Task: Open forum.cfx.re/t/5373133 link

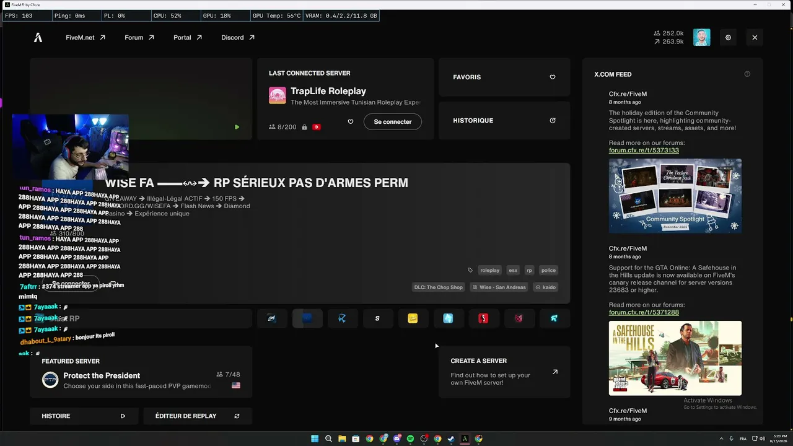Action: pyautogui.click(x=644, y=151)
